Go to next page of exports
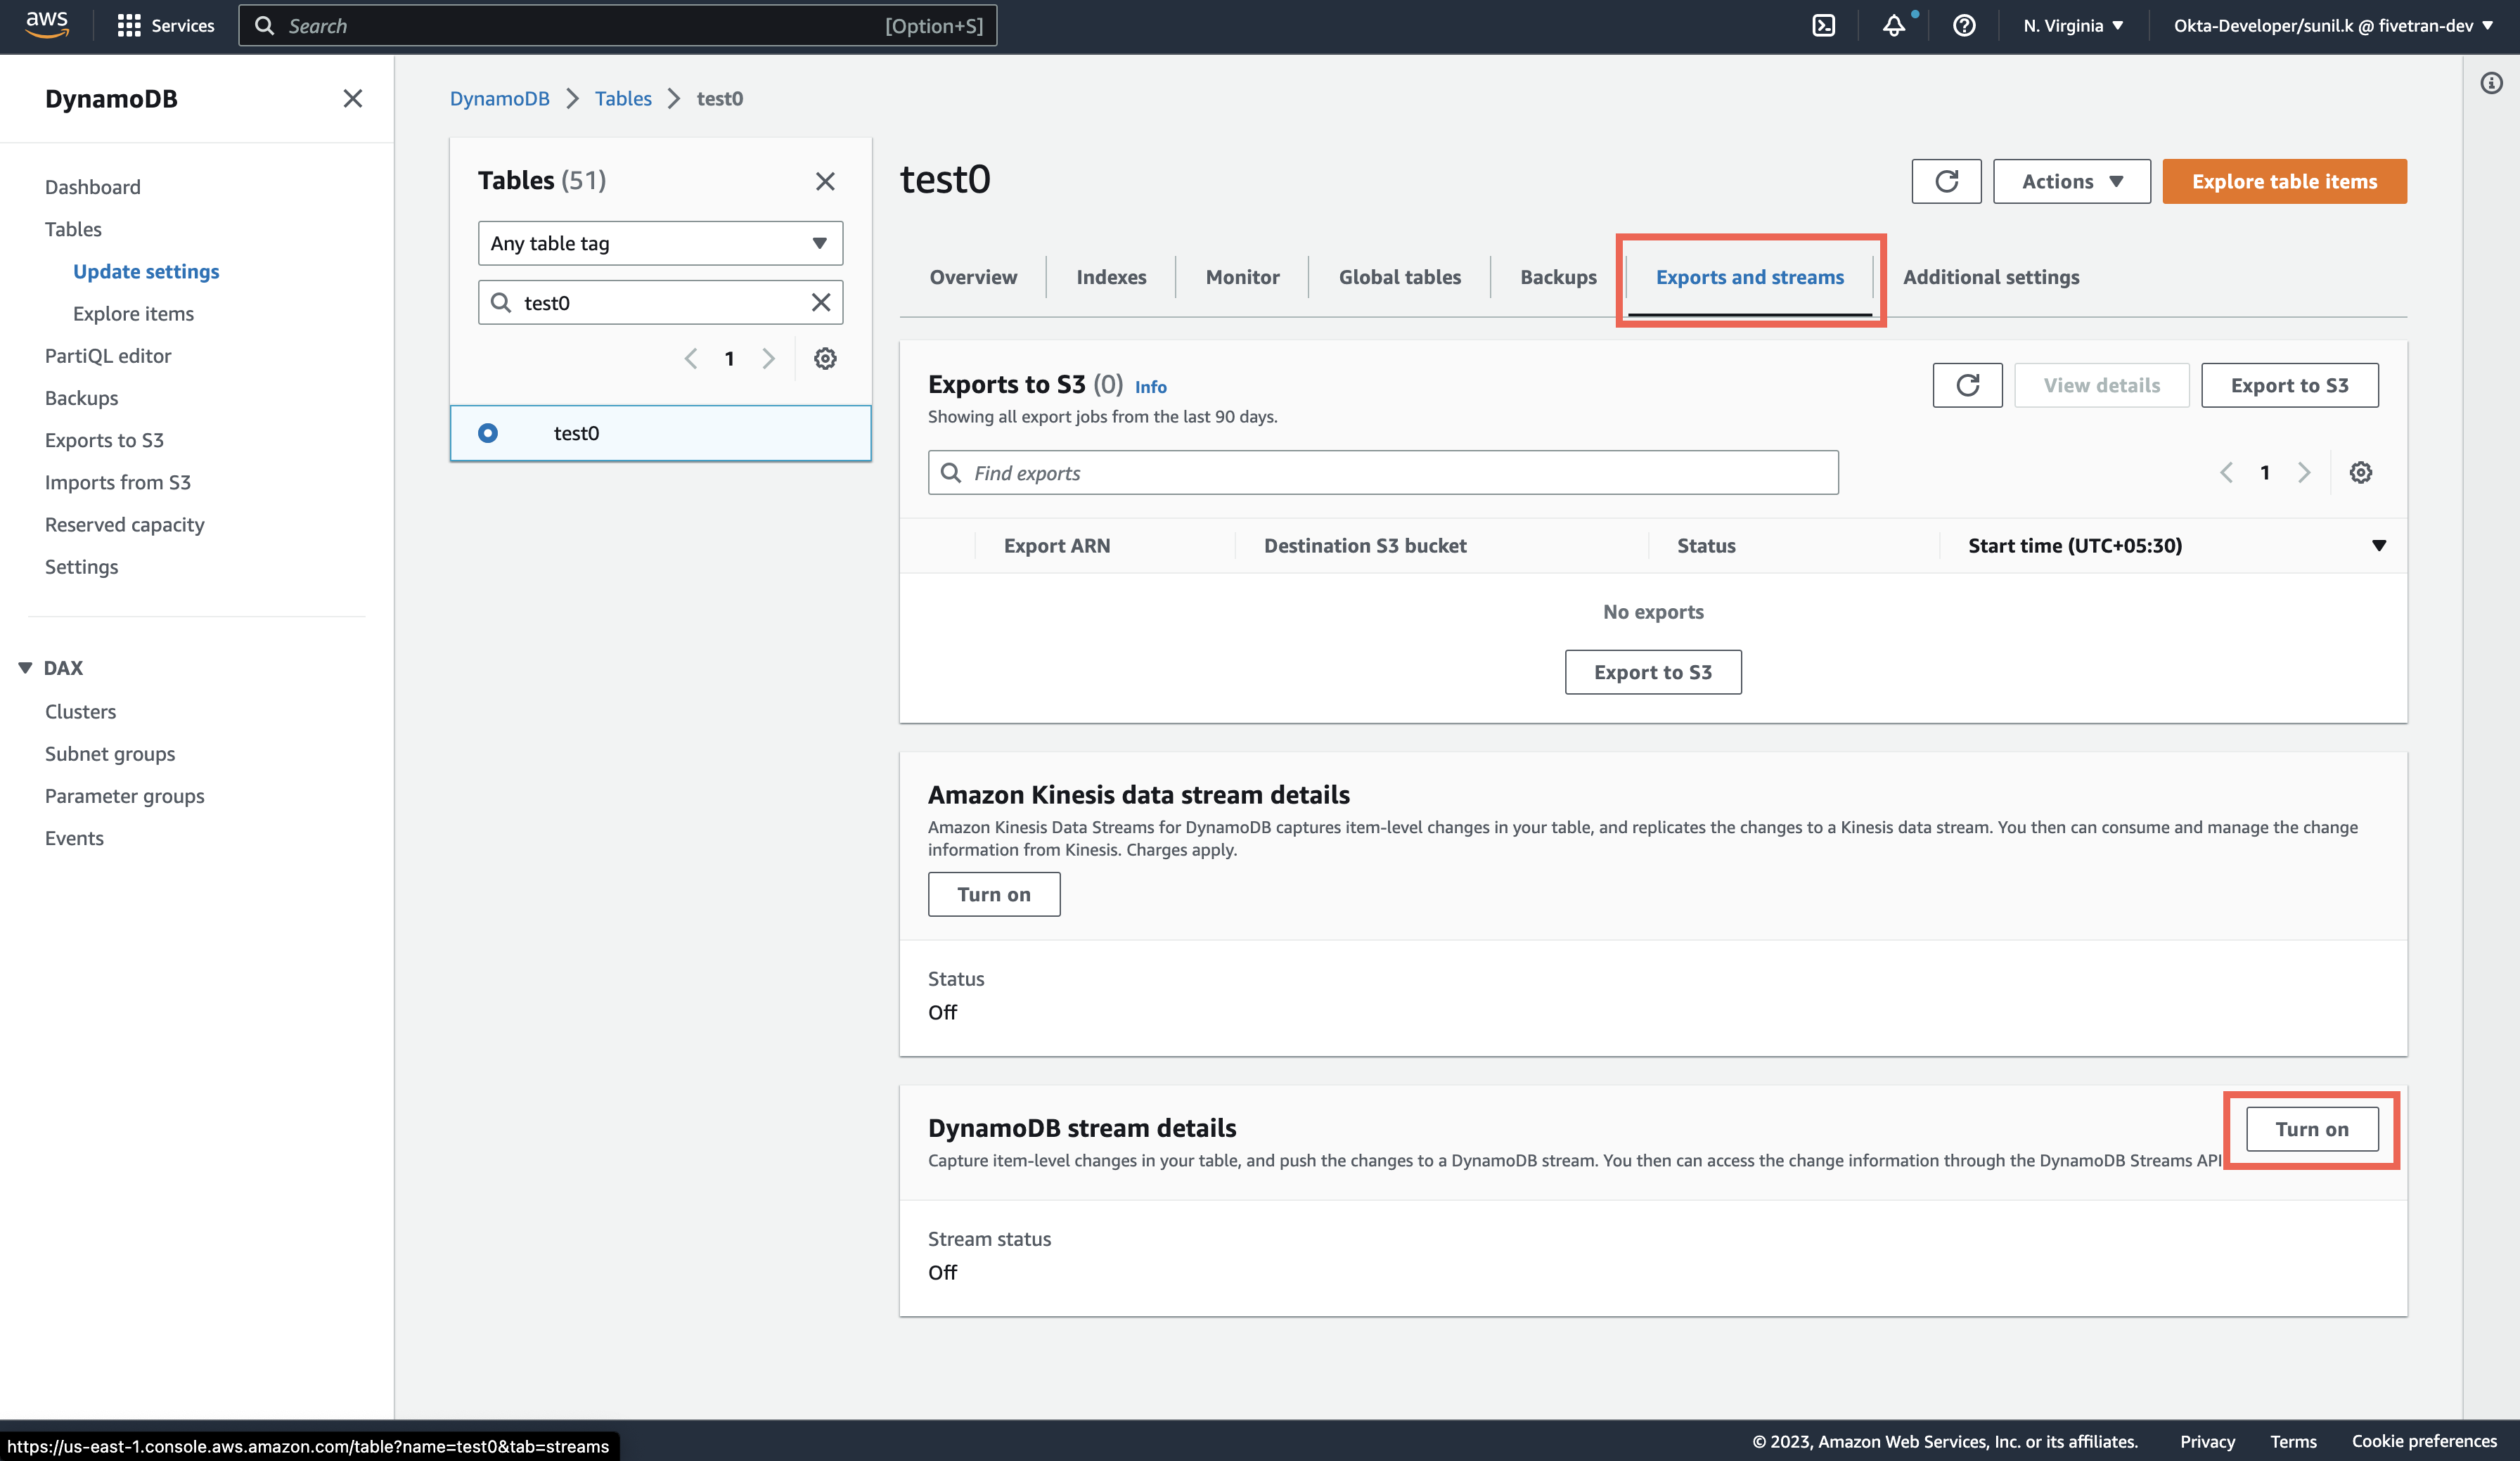This screenshot has width=2520, height=1461. tap(2303, 472)
